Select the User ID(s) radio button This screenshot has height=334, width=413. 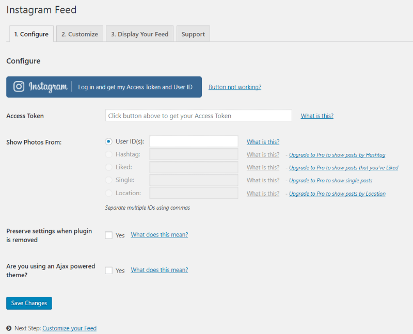[x=108, y=141]
